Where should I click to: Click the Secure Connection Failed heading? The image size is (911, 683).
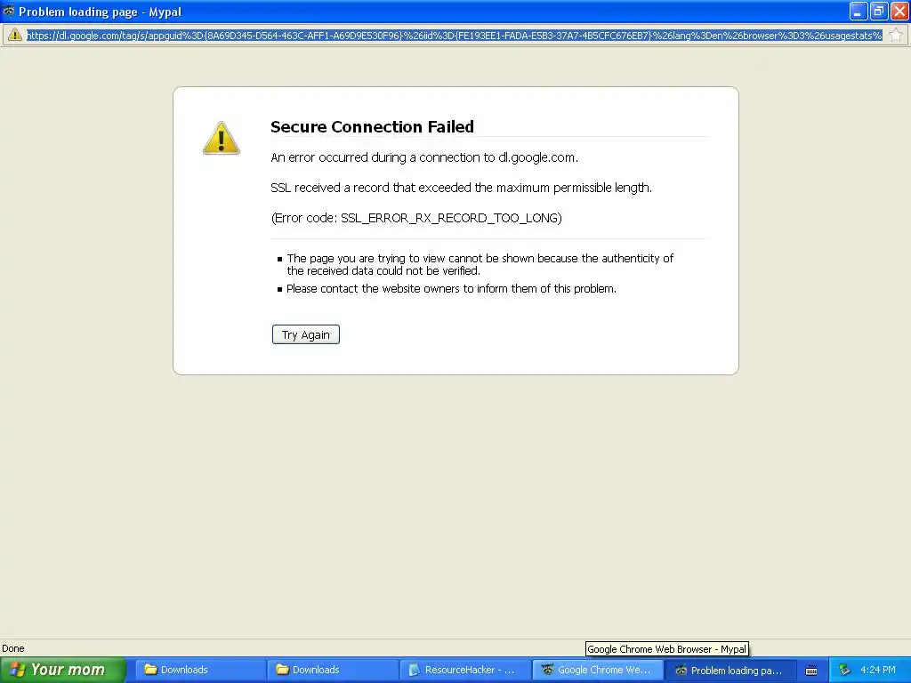[x=372, y=126]
